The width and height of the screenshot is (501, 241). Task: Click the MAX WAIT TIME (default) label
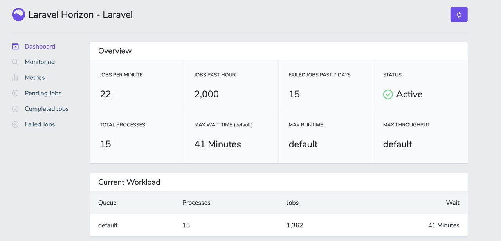coord(223,125)
